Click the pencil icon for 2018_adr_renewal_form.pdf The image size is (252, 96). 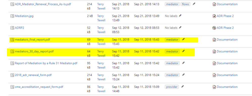pyautogui.click(x=183, y=75)
